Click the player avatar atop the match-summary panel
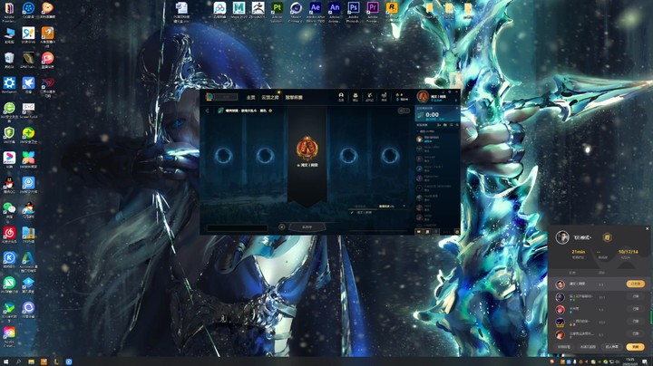The image size is (653, 366). click(562, 237)
